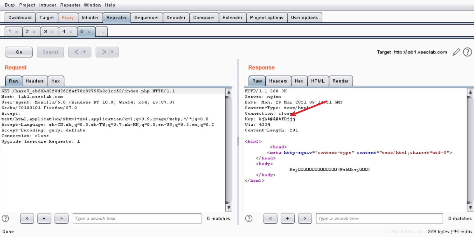
Task: Open the Help menu
Action: coord(110,5)
